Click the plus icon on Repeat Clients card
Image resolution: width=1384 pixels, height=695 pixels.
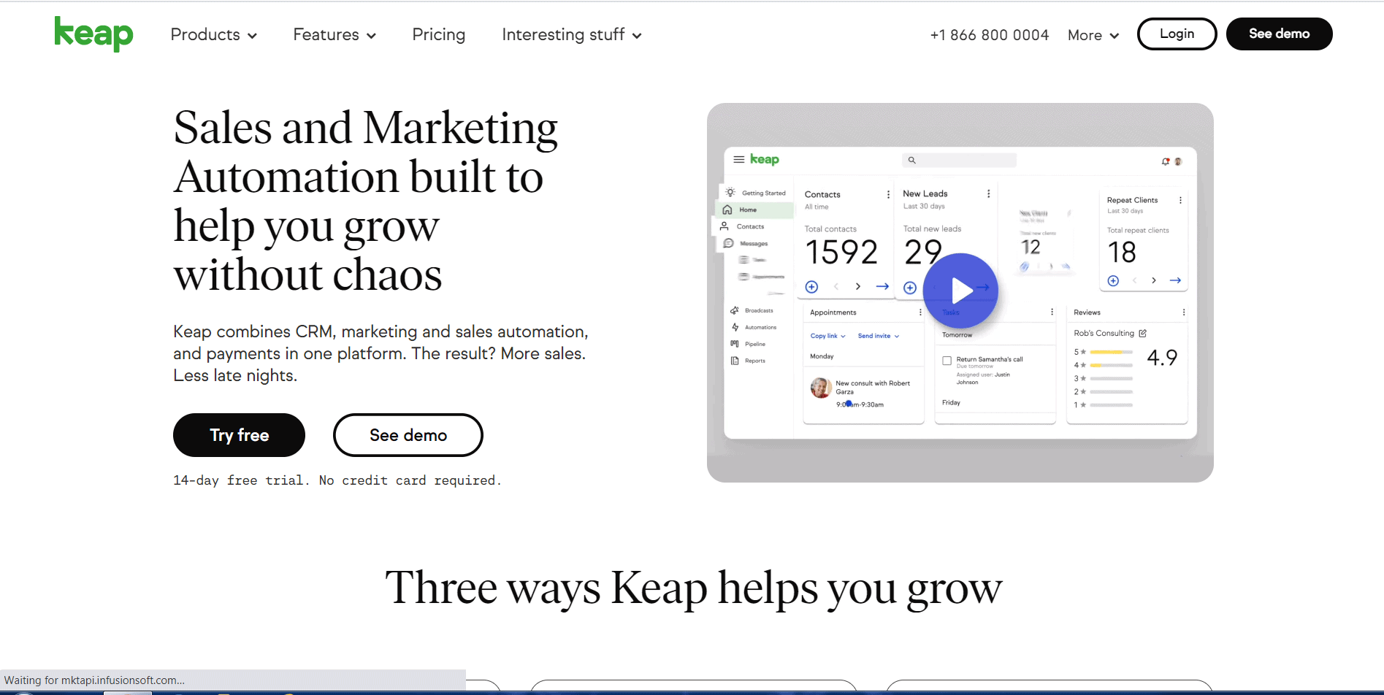[x=1113, y=280]
